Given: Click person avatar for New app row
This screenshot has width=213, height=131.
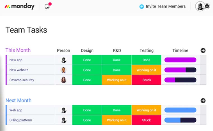Looking at the screenshot, I should click(64, 60).
